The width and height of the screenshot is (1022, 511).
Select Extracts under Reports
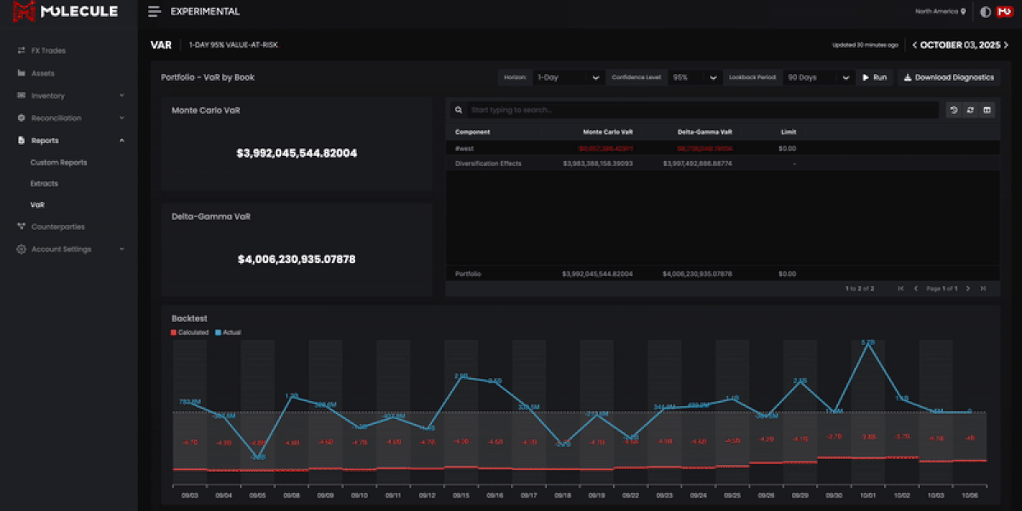click(x=44, y=184)
